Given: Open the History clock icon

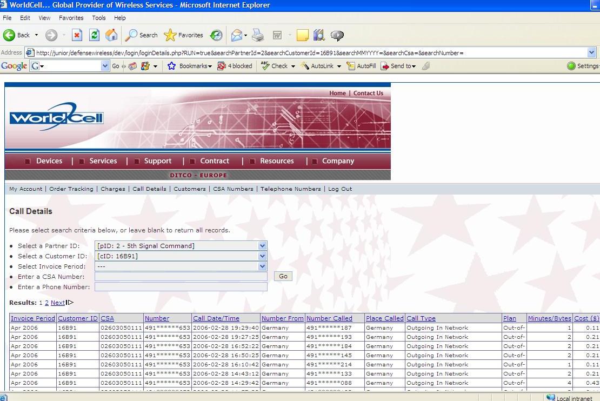Looking at the screenshot, I should point(216,35).
